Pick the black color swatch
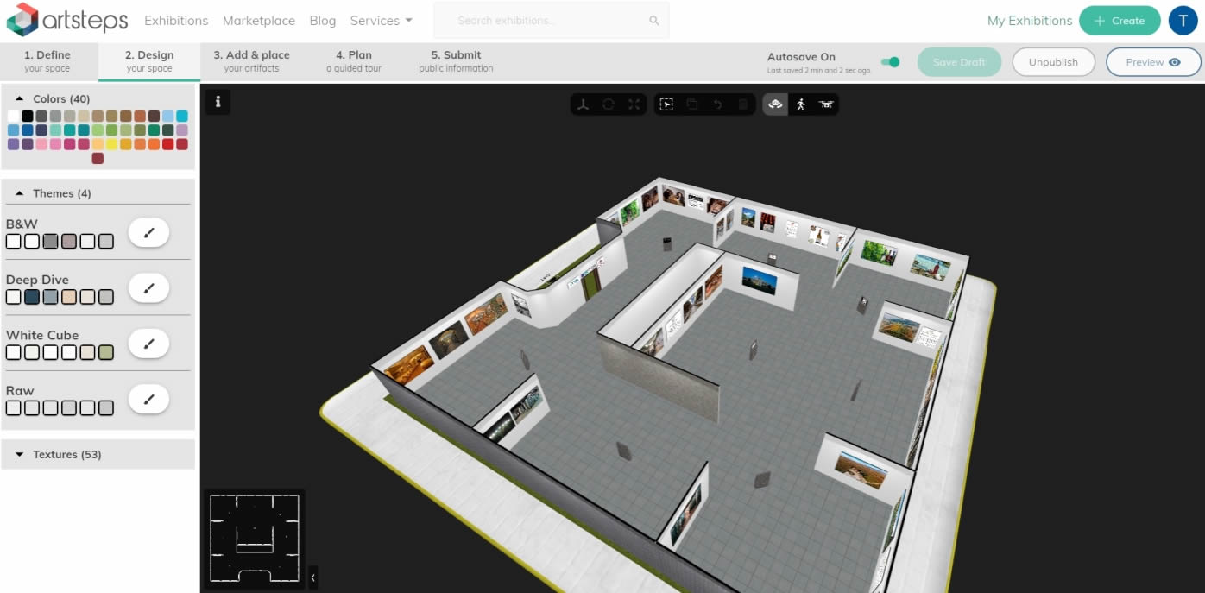The height and width of the screenshot is (593, 1205). (x=28, y=117)
